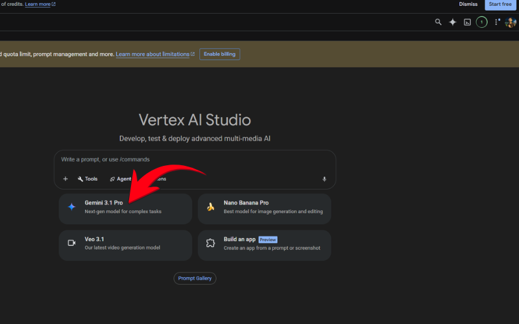Dismiss the free credits banner
The width and height of the screenshot is (519, 324).
pos(468,4)
